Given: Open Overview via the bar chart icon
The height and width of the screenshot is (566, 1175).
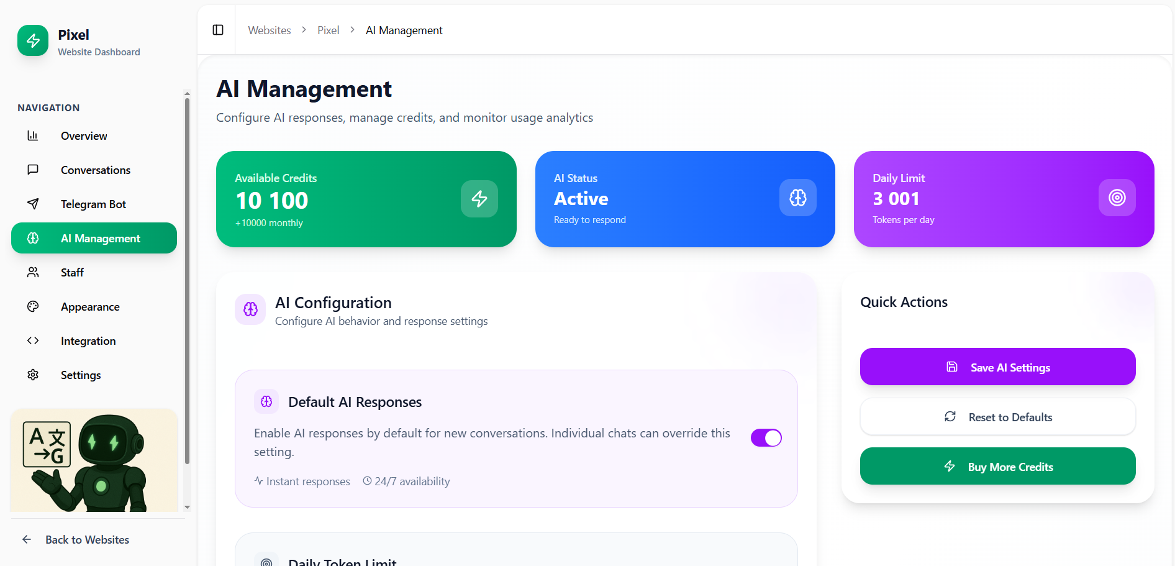Looking at the screenshot, I should tap(32, 135).
